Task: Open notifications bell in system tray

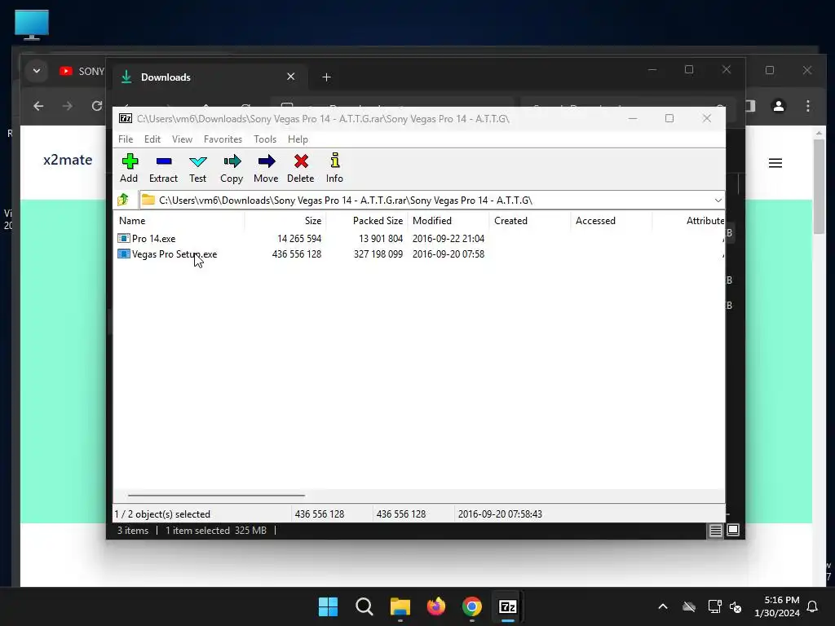Action: click(812, 606)
